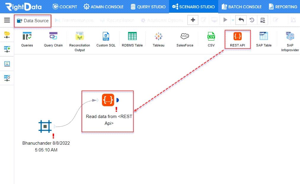Pick the Reconciliation Output source
300x184 pixels.
[x=79, y=37]
